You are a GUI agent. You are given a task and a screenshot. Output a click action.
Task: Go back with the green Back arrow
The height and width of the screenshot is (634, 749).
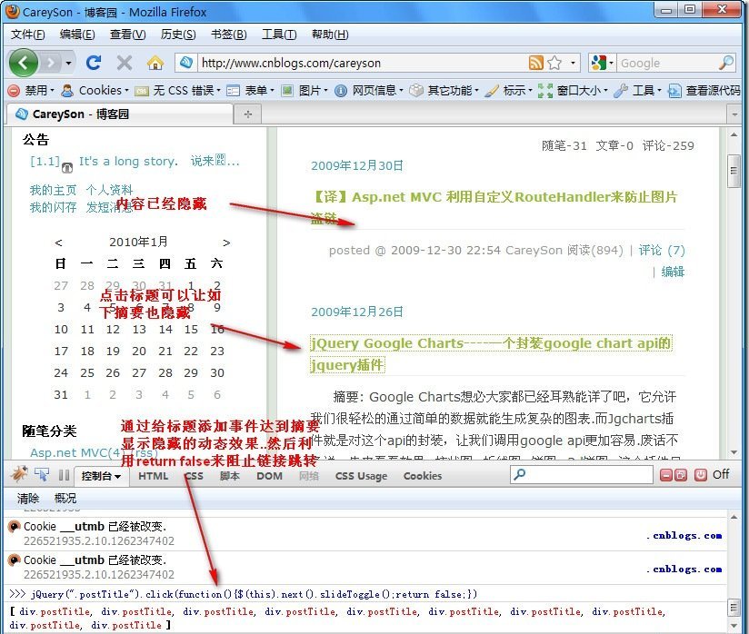point(23,63)
